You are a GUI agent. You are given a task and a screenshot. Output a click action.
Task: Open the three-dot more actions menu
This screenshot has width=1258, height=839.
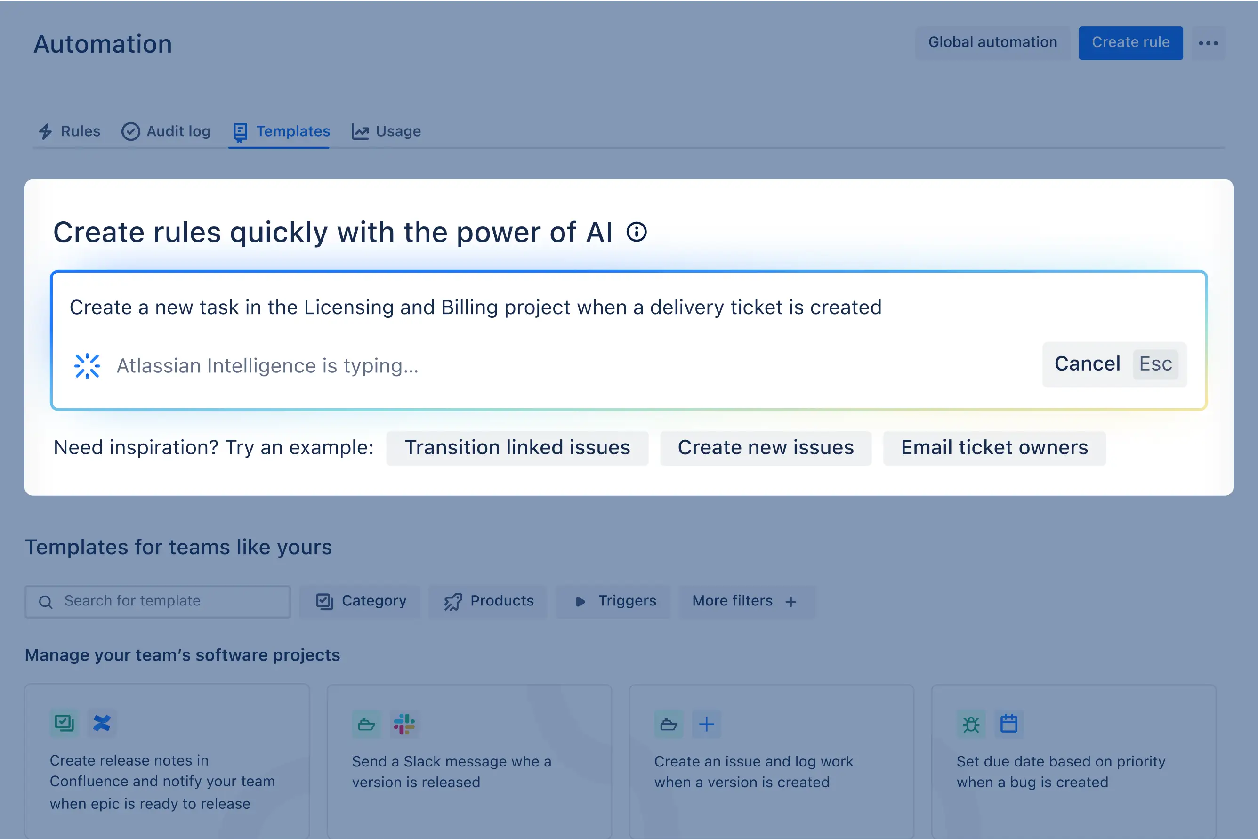pyautogui.click(x=1208, y=43)
